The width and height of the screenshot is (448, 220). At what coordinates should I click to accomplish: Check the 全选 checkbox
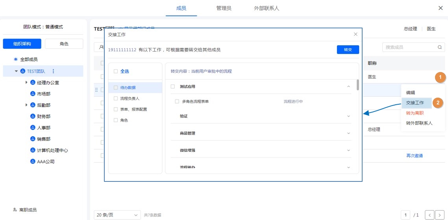[115, 72]
